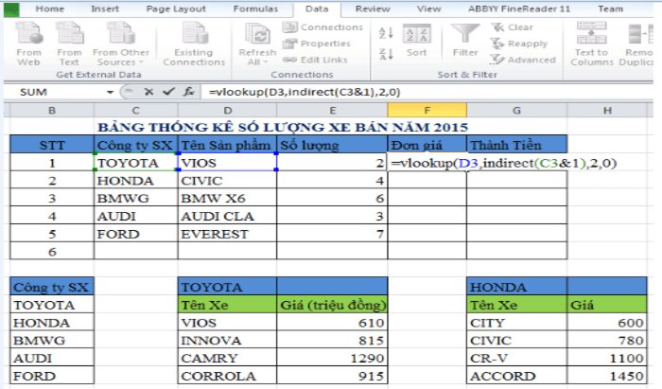Select the EVEREST cell
The image size is (662, 389).
coord(227,234)
